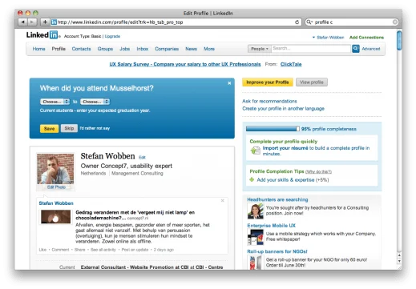Click Edit Photo under profile picture
This screenshot has width=416, height=289.
(x=56, y=187)
